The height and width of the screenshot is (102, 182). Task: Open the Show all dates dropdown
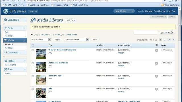[77, 40]
